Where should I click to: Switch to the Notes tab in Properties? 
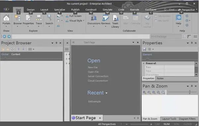[160, 78]
